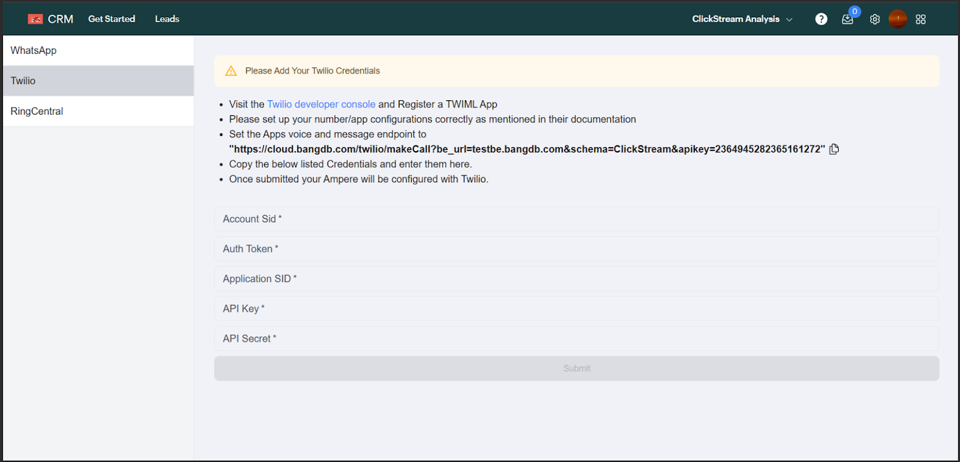The image size is (960, 462).
Task: Open the Leads menu
Action: coord(167,19)
